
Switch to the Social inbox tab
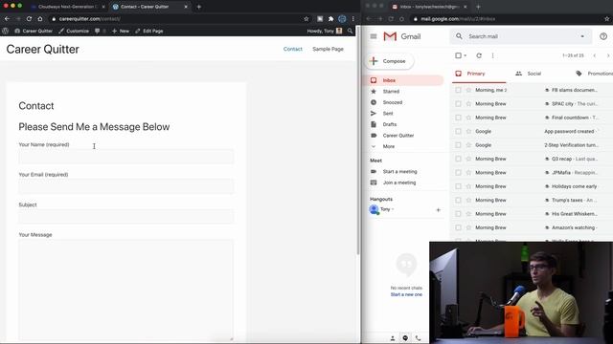coord(528,74)
